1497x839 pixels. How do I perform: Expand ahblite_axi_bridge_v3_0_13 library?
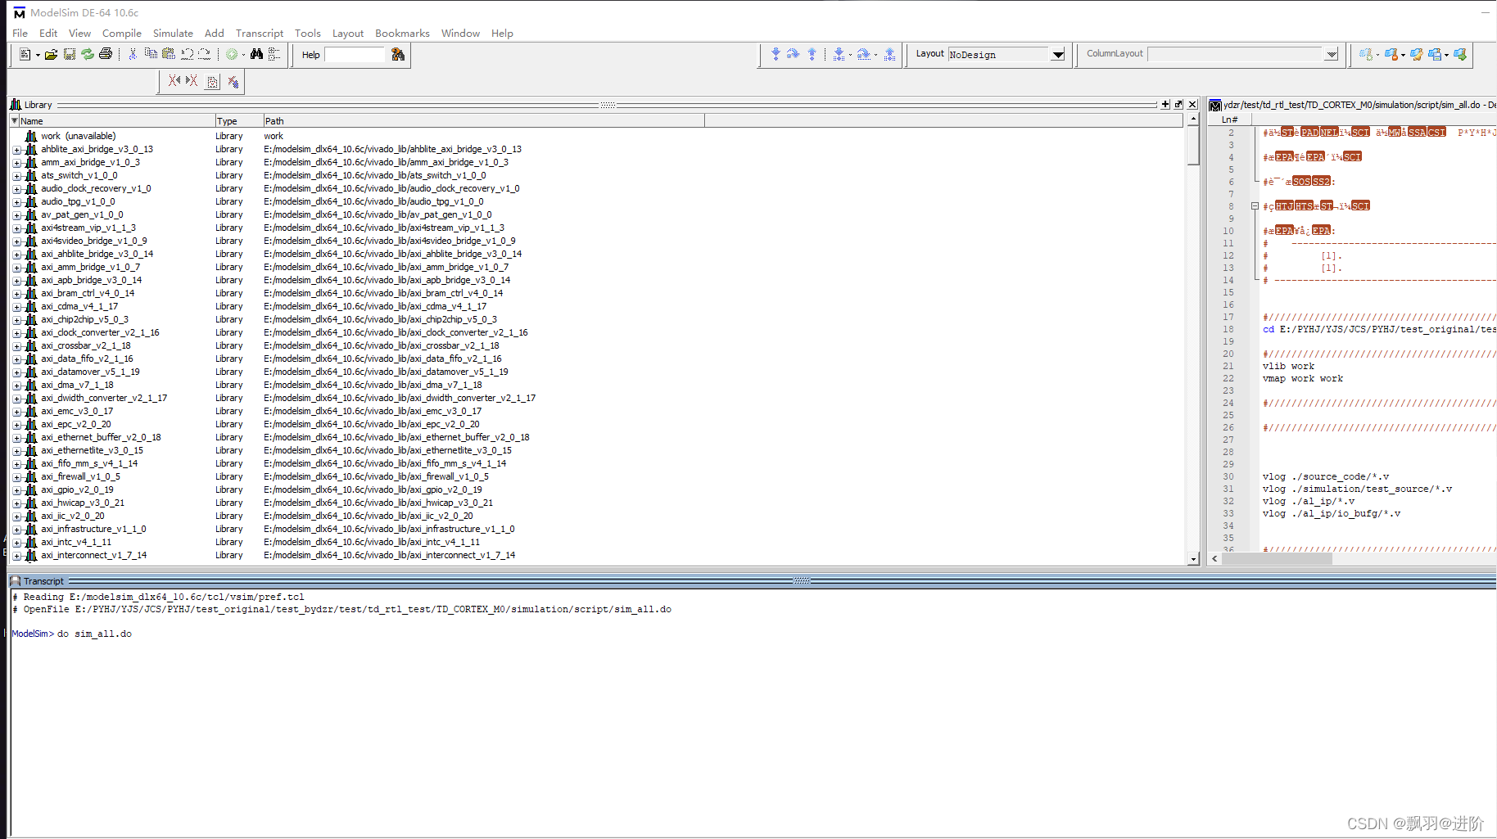click(x=16, y=150)
